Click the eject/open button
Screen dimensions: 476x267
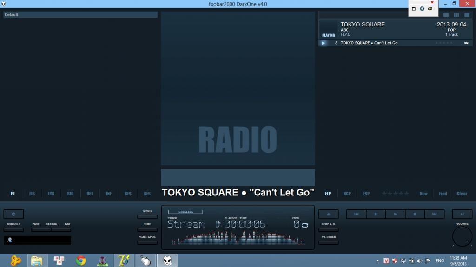point(329,214)
